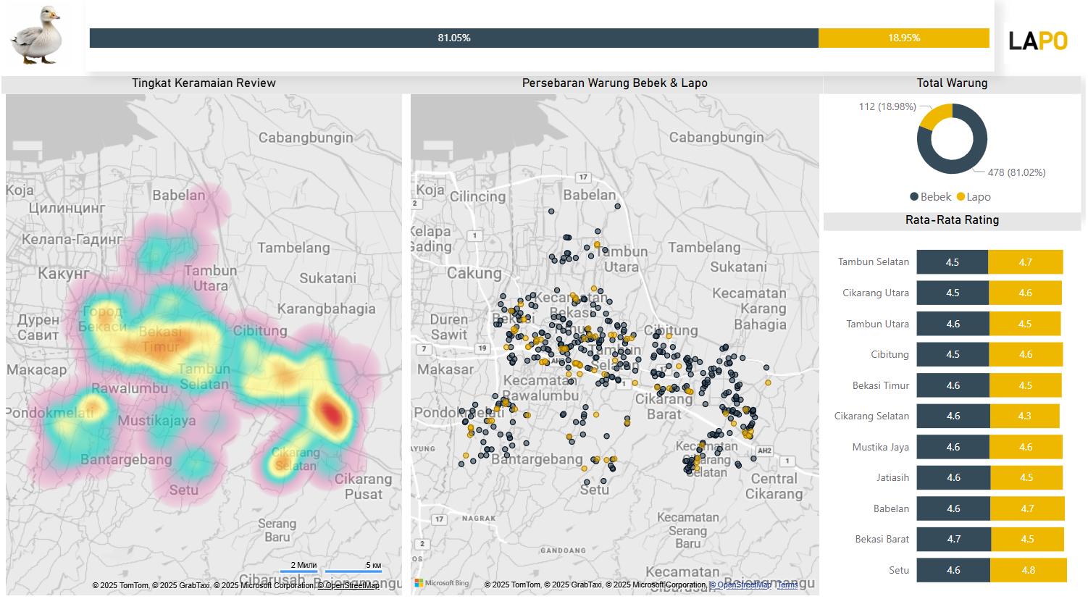Select Cikarang Selatan's yellow 4.3 rating bar

pyautogui.click(x=1024, y=416)
